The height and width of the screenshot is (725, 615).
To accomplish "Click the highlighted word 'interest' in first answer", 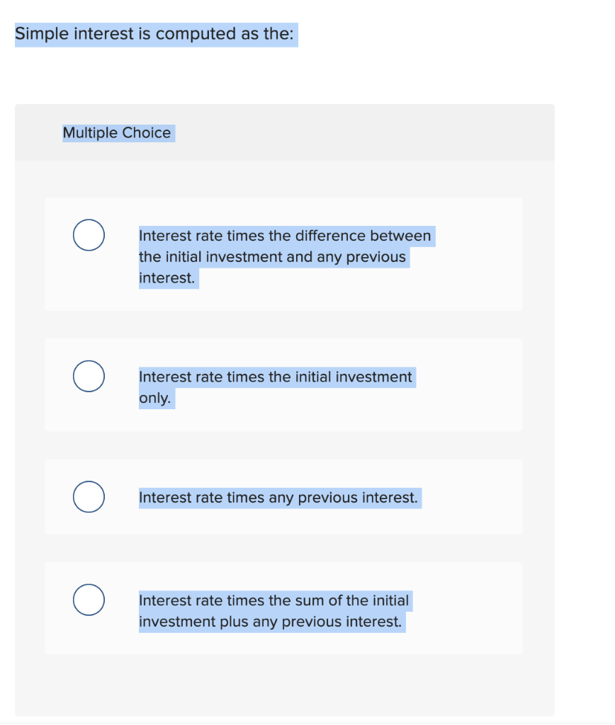I will point(168,278).
